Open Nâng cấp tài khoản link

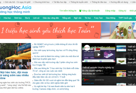click(x=91, y=11)
